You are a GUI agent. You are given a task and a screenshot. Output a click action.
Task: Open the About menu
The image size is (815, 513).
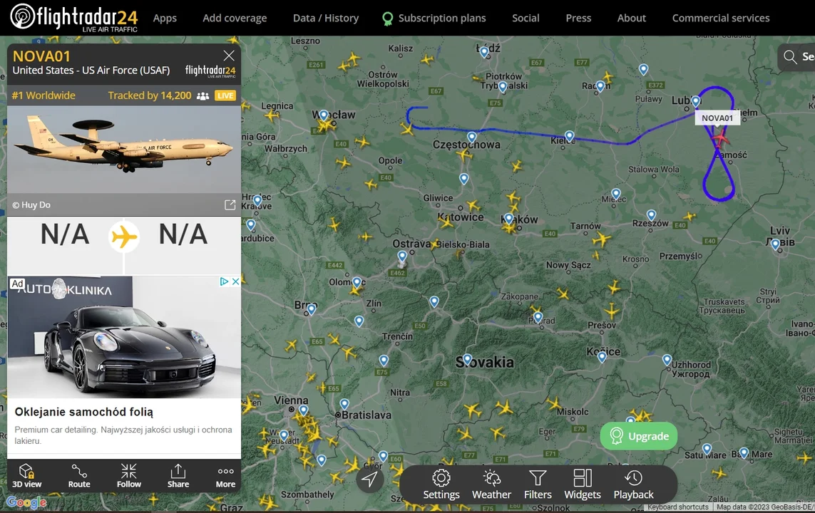632,19
